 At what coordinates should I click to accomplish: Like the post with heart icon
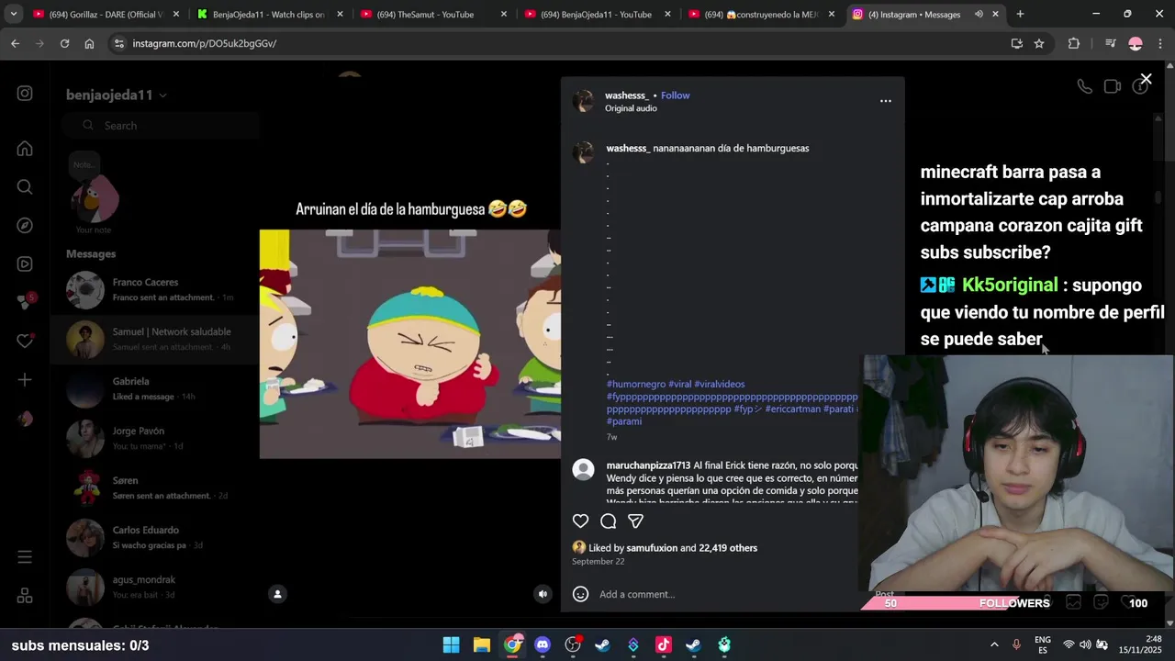click(580, 521)
